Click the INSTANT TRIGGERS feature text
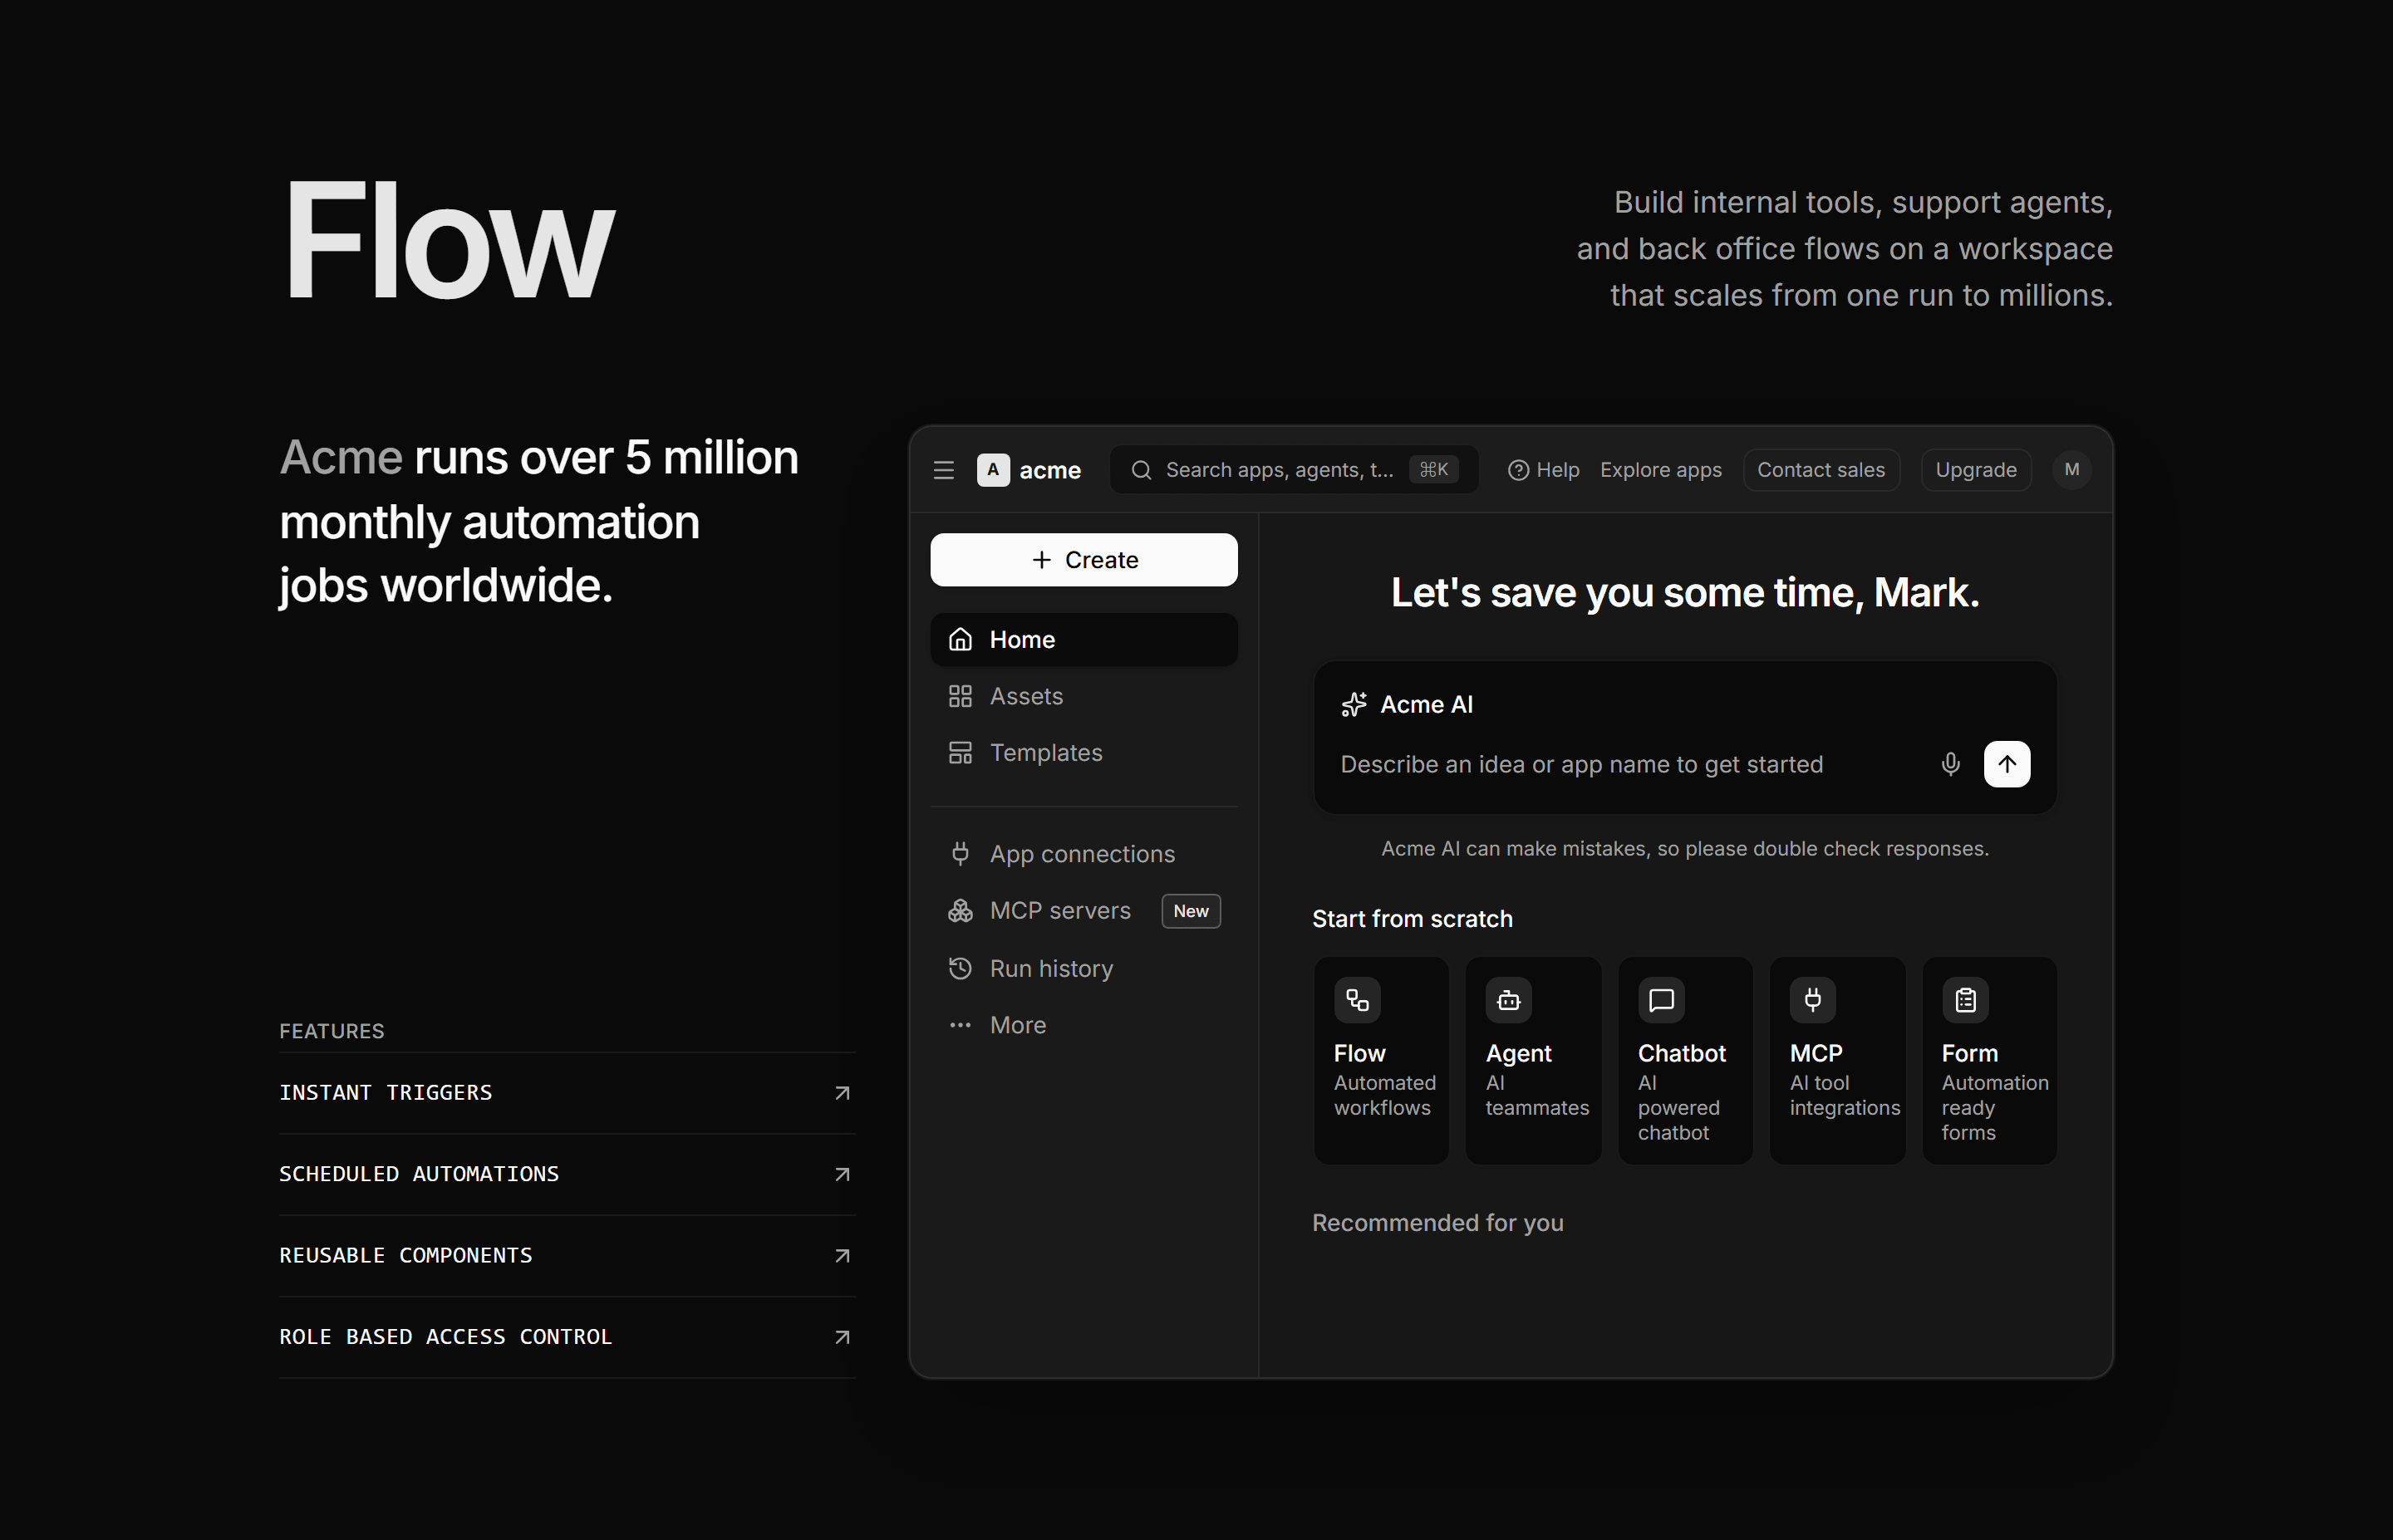 [x=385, y=1093]
